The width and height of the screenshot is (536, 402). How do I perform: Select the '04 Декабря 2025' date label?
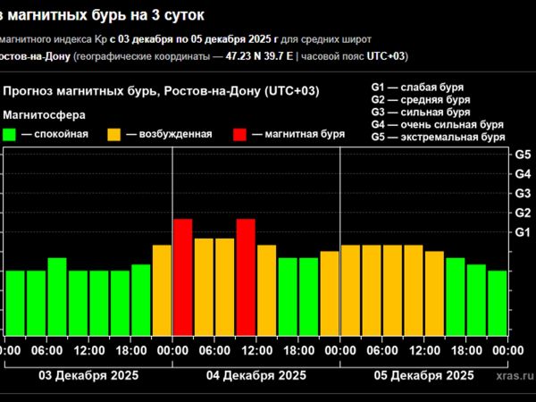coord(255,376)
